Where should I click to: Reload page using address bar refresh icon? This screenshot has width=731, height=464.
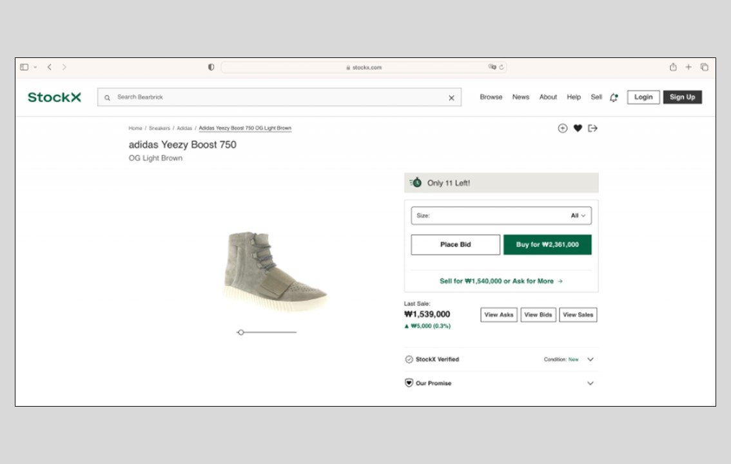coord(502,67)
